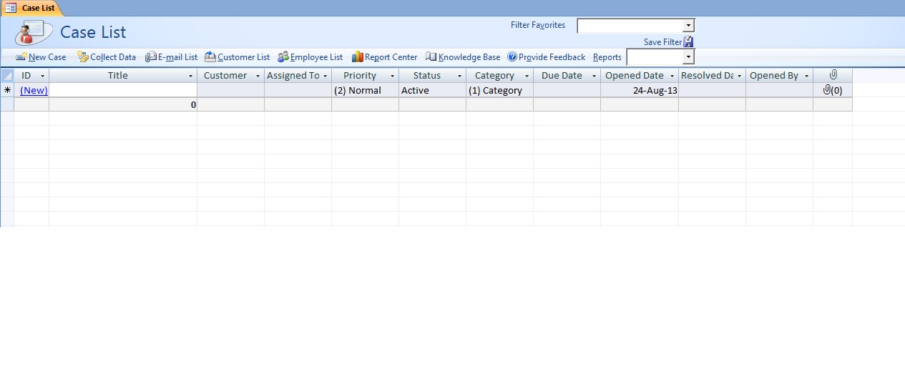Click the Customer List icon
This screenshot has width=905, height=386.
coord(210,57)
